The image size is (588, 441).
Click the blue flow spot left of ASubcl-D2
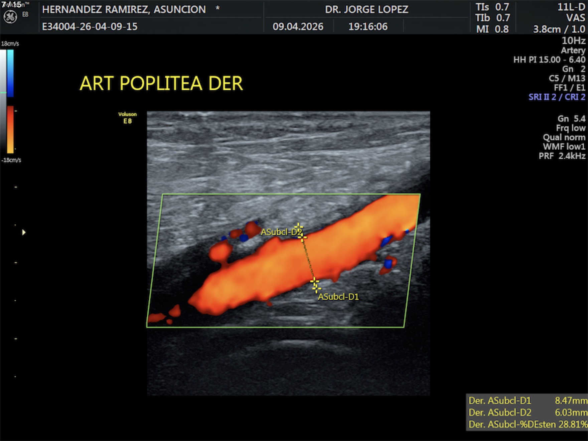pyautogui.click(x=244, y=238)
